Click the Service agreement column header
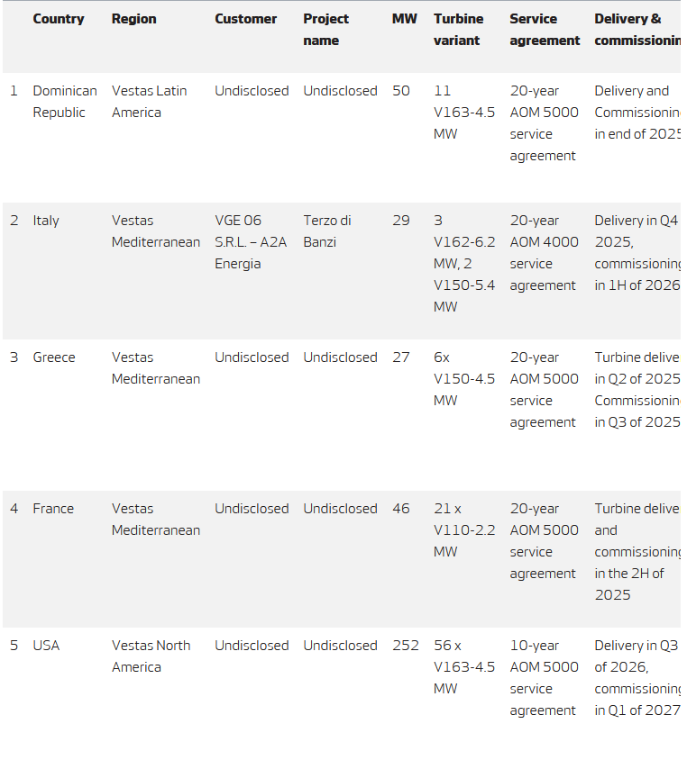 545,30
